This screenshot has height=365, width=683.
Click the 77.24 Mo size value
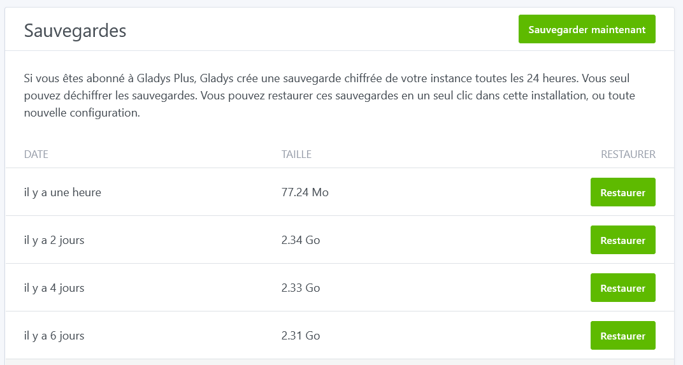point(305,192)
